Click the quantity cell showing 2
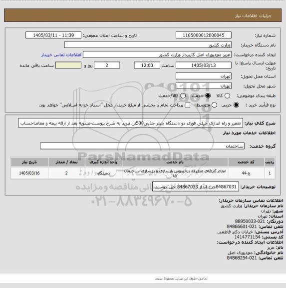The width and height of the screenshot is (286, 288). [66, 173]
